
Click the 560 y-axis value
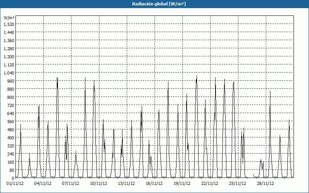tap(11, 122)
